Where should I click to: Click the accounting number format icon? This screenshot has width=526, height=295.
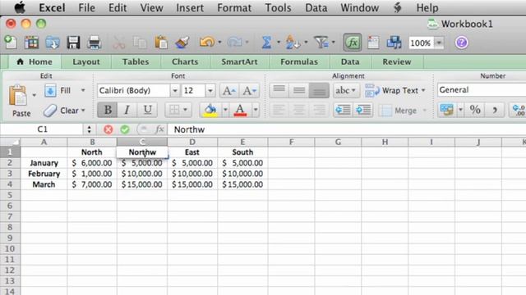tap(446, 110)
